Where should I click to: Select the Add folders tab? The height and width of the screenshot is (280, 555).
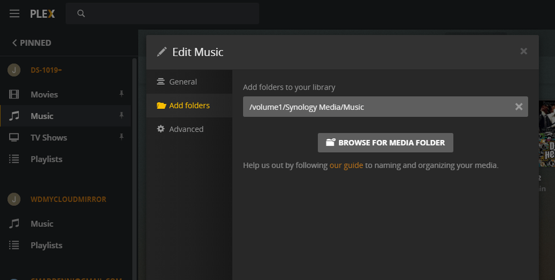click(x=189, y=105)
